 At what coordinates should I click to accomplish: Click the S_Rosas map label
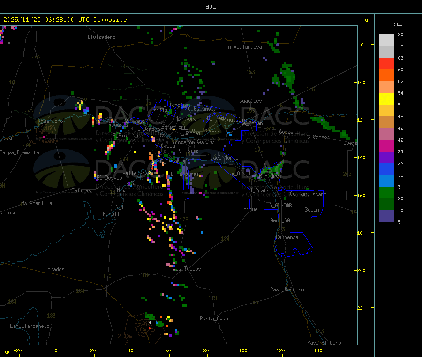pyautogui.click(x=188, y=151)
